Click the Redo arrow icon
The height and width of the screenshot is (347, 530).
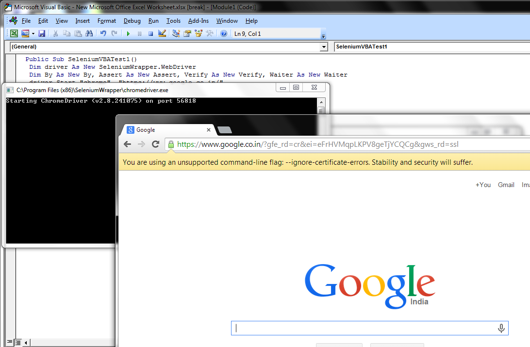point(114,33)
